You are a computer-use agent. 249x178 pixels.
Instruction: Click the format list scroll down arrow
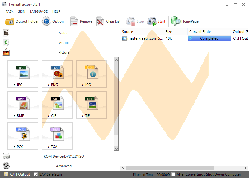pos(116,149)
